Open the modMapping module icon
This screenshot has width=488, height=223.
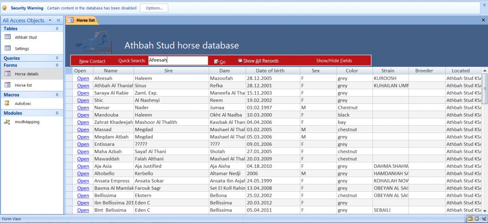click(x=7, y=122)
